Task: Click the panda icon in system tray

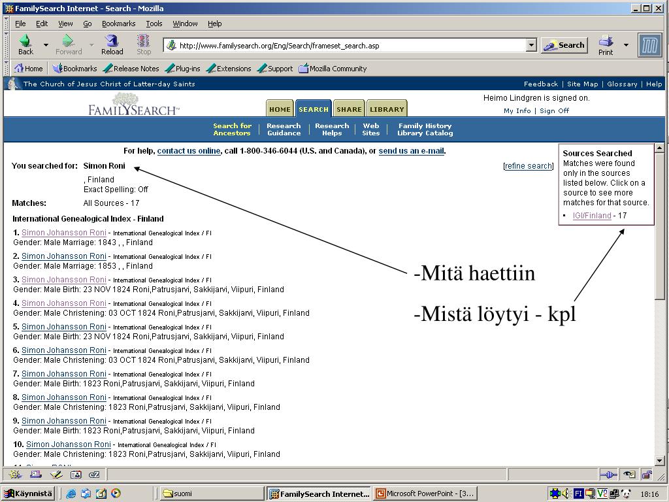Action: [x=626, y=494]
